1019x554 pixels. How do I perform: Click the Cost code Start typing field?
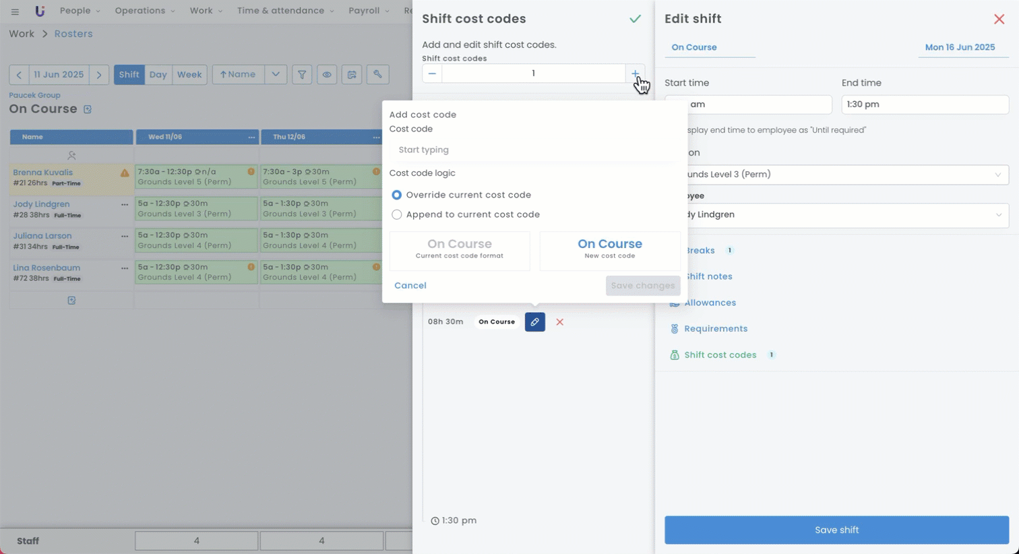click(x=534, y=150)
